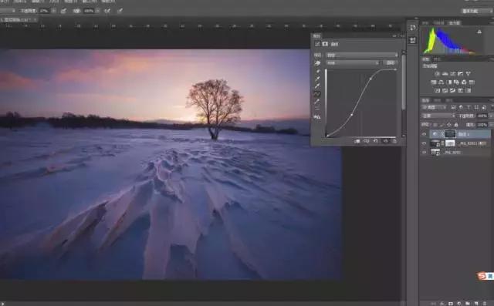Open the workspace switcher dropdown
Screen dimensions: 494x306
(x=477, y=11)
